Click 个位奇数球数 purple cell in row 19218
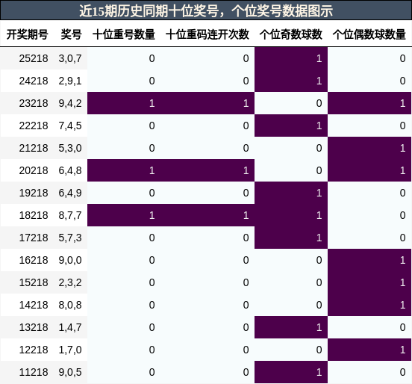Image resolution: width=412 pixels, height=384 pixels. click(291, 193)
